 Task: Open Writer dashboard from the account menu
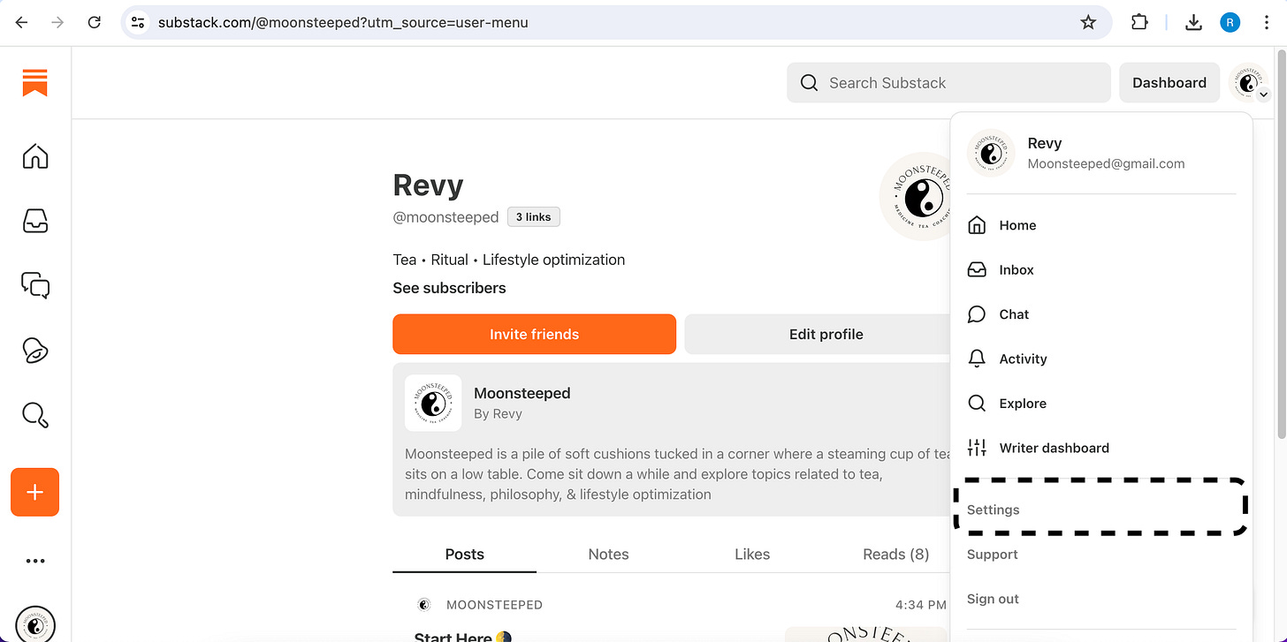(x=1054, y=448)
